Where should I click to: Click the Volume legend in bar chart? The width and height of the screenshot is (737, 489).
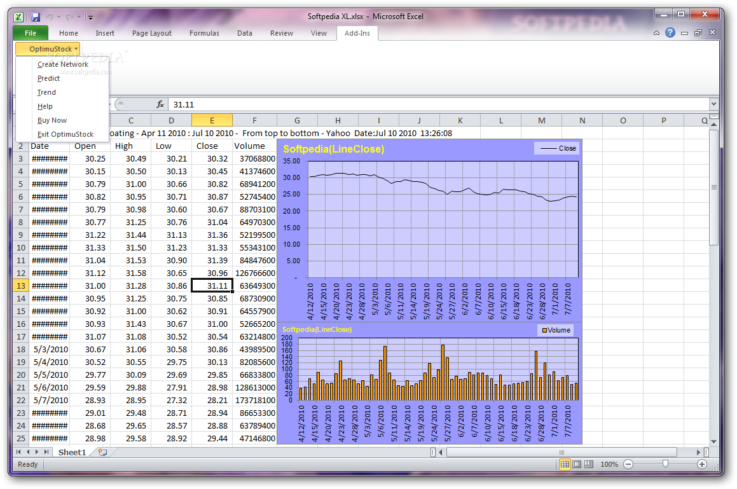click(x=556, y=330)
